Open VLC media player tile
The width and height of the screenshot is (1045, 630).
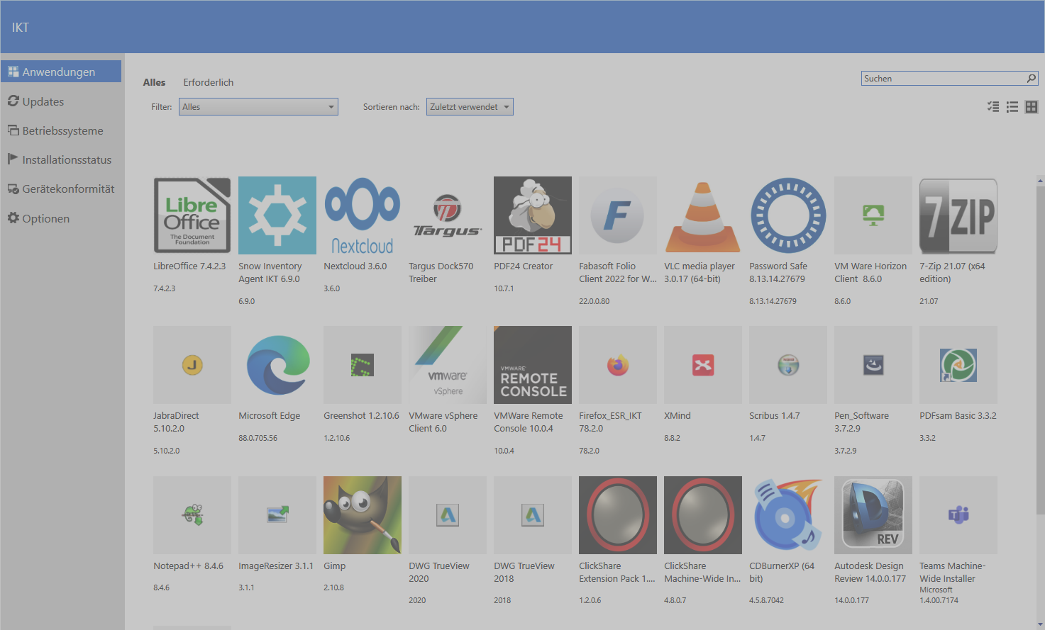703,215
